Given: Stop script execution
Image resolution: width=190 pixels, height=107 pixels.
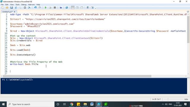Looking at the screenshot, I should coord(55,8).
